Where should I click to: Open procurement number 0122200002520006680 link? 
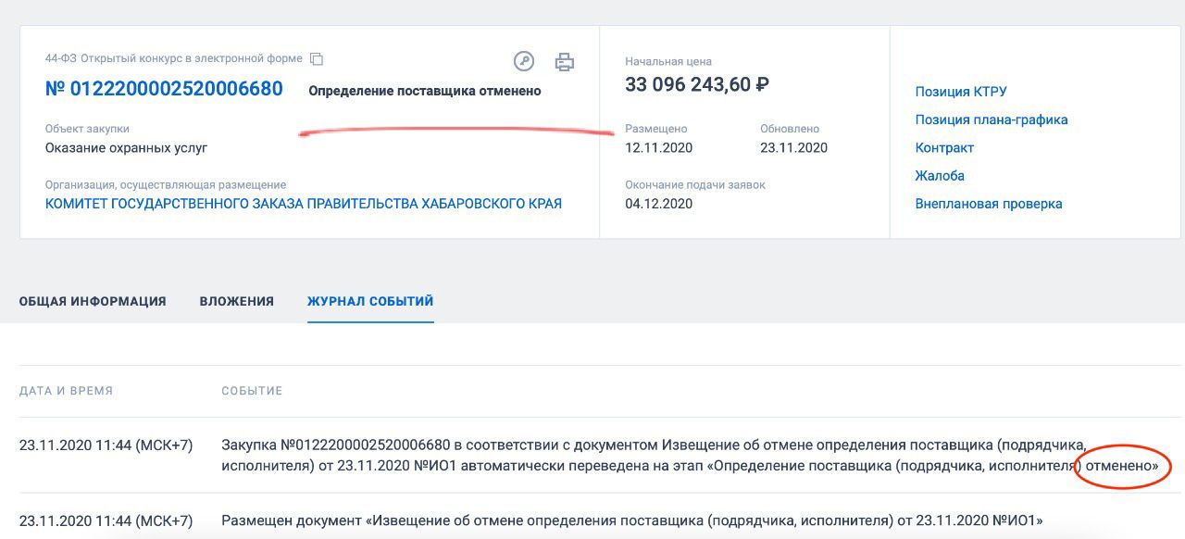pos(164,90)
